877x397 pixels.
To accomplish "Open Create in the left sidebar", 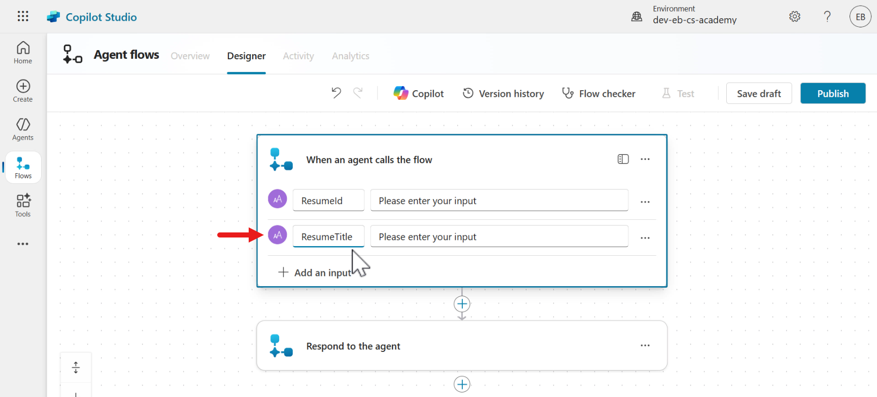I will click(x=23, y=91).
